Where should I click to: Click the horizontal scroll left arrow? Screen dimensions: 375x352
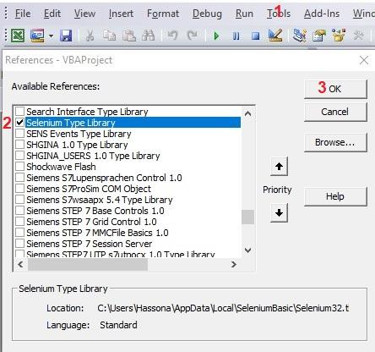[x=20, y=265]
